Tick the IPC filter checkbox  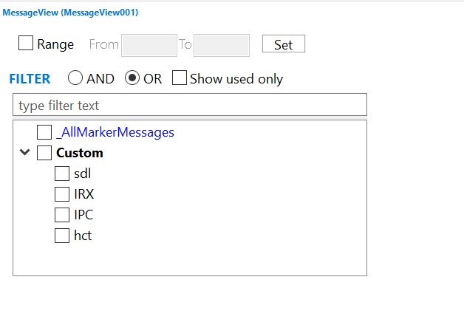(62, 215)
